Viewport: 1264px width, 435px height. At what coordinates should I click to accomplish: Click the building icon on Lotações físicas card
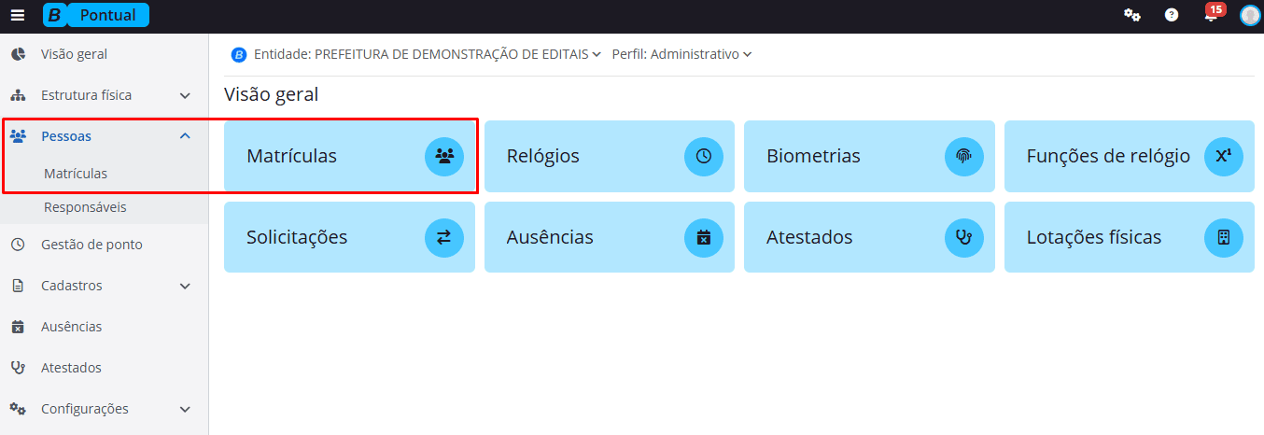1223,237
